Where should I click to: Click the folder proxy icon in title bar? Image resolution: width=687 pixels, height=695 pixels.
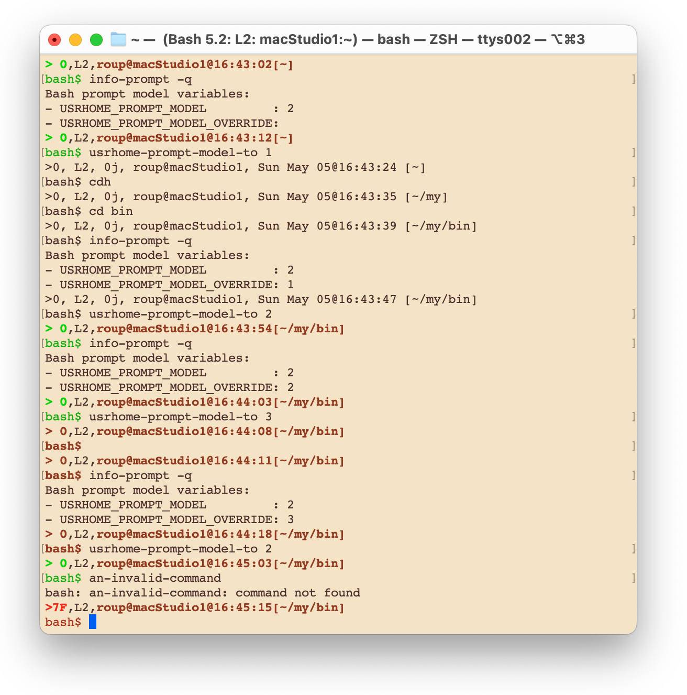[118, 39]
